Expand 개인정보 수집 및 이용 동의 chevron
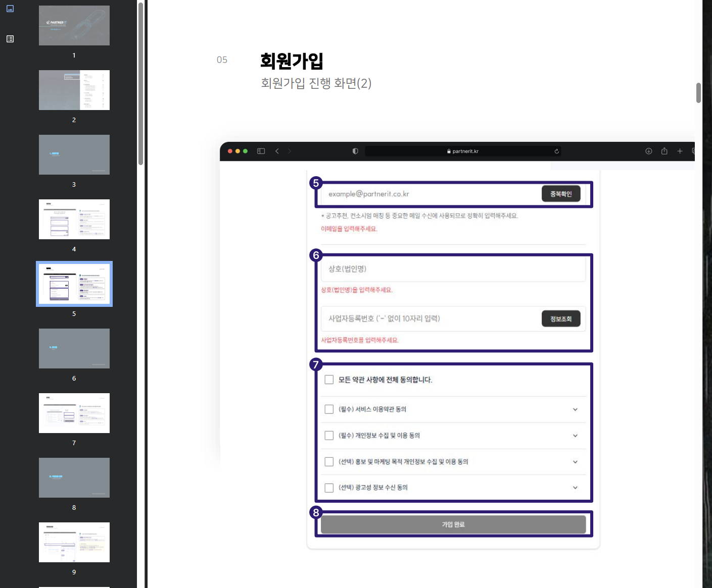712x588 pixels. pyautogui.click(x=575, y=436)
